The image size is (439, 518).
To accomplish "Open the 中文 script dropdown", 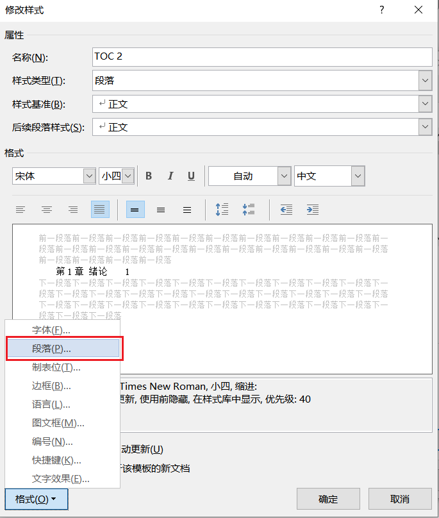I will pos(358,176).
